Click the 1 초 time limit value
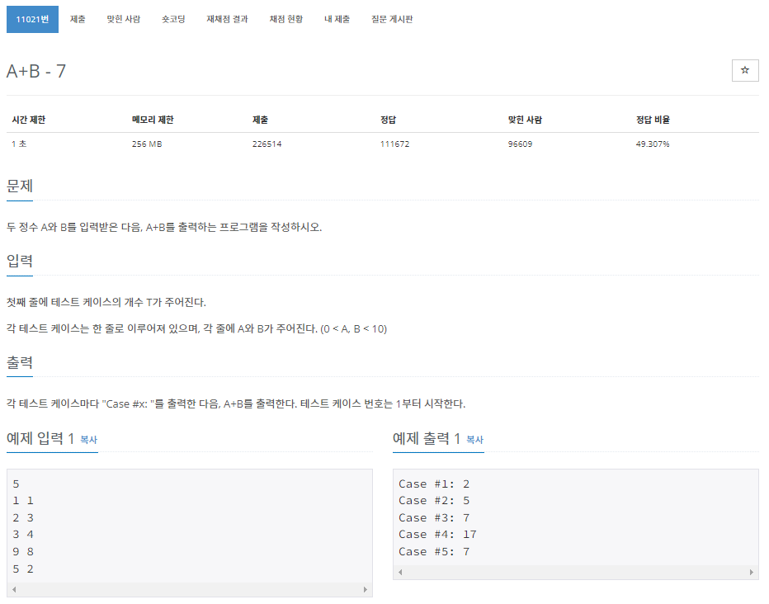Image resolution: width=769 pixels, height=604 pixels. coord(19,144)
